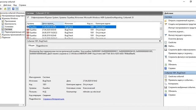
Task: Click green refresh icon under Событие 1001
Action: coord(166,91)
